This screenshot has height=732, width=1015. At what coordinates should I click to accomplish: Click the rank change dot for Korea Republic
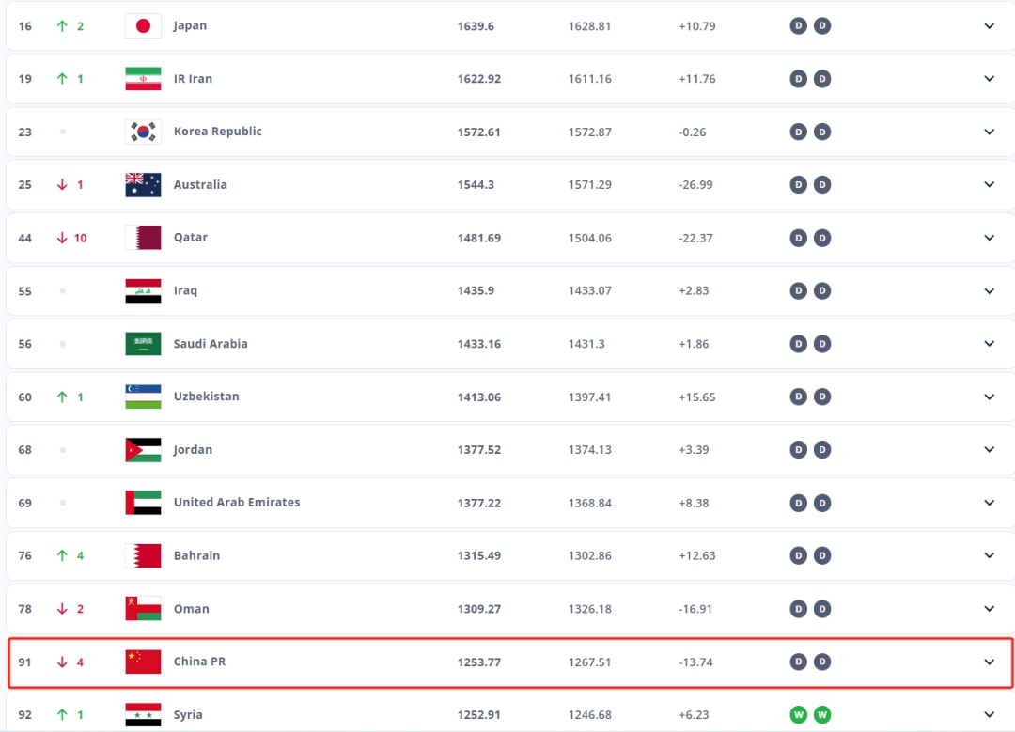[64, 132]
